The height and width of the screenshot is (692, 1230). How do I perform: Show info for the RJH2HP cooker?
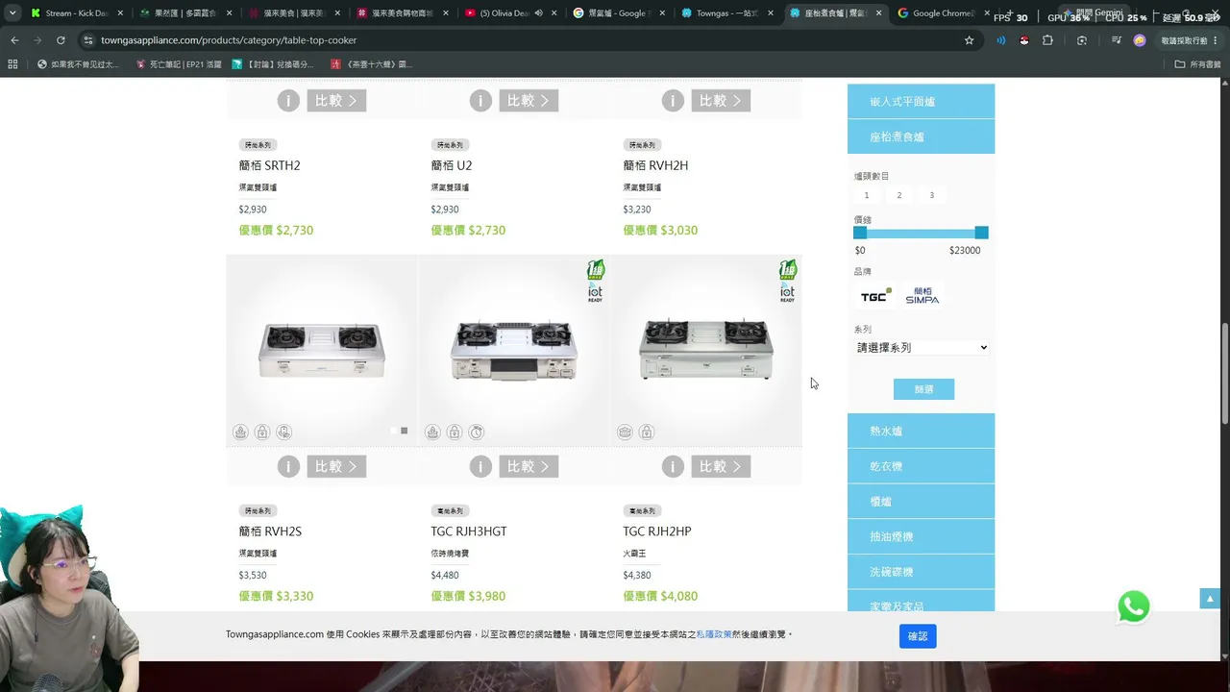click(x=673, y=467)
